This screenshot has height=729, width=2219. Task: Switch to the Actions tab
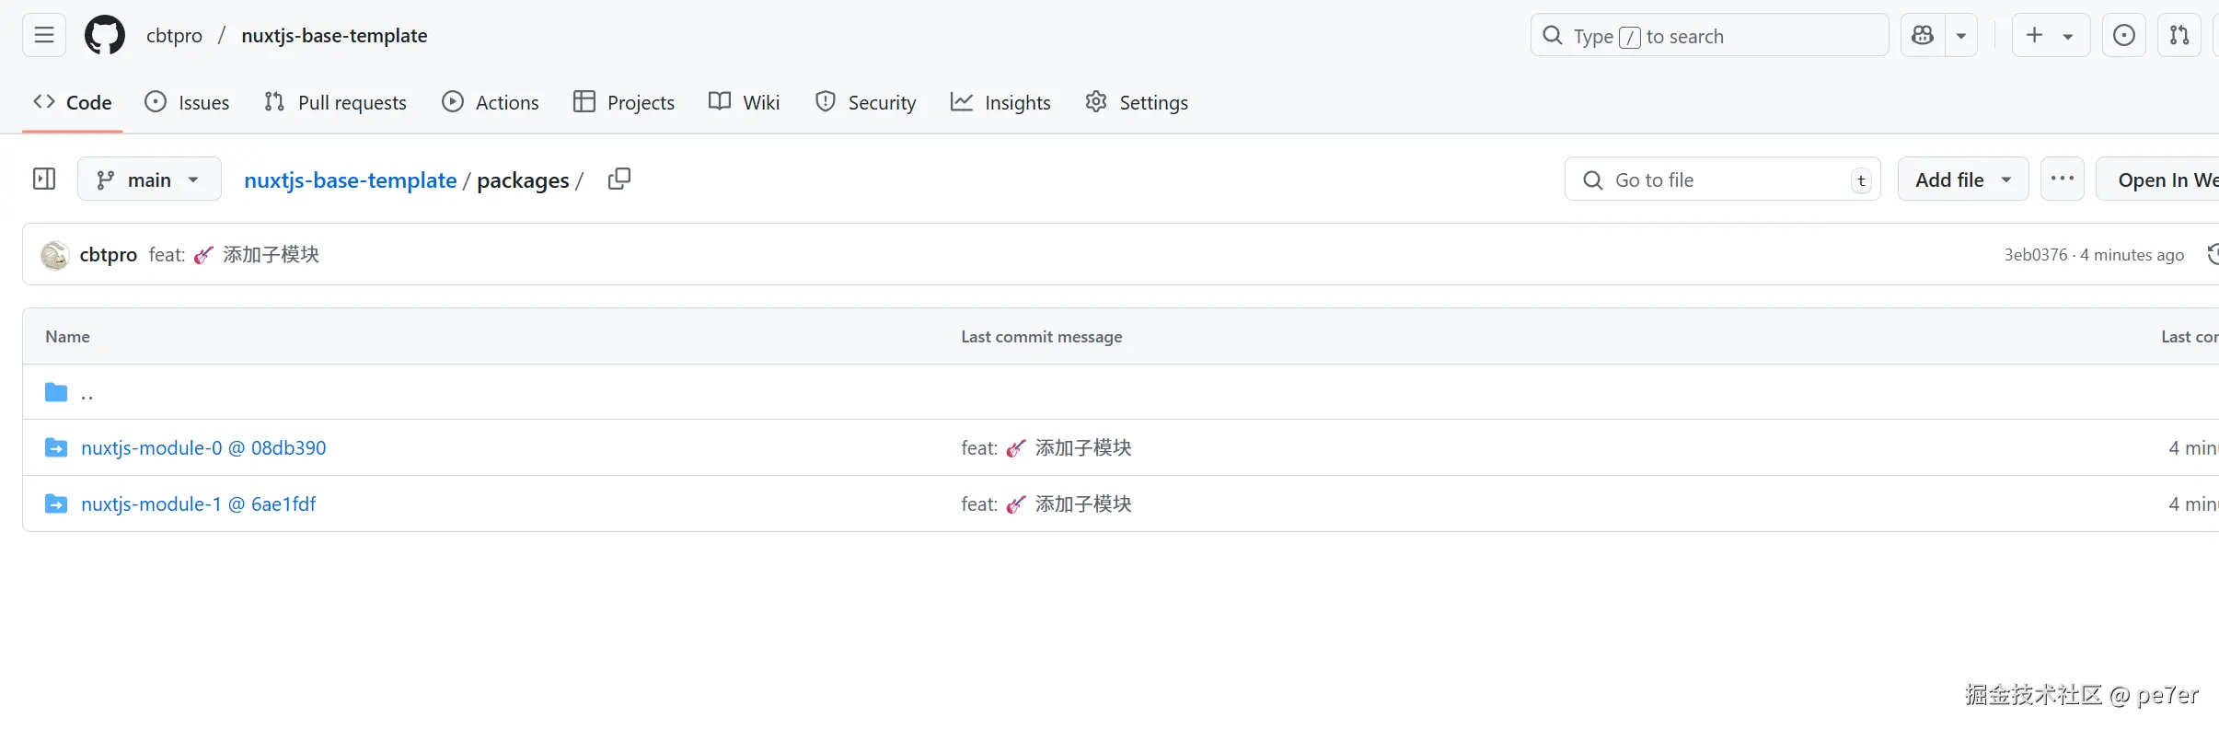point(491,102)
